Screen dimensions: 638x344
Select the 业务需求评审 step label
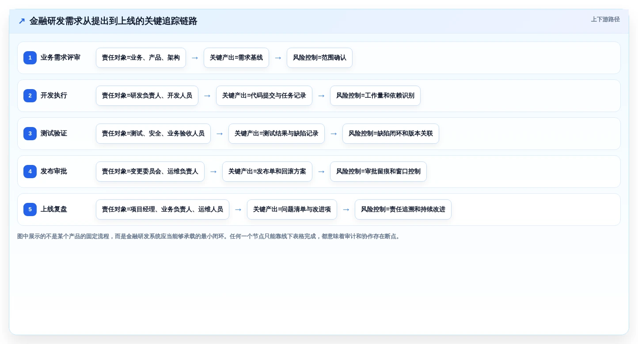[x=61, y=58]
